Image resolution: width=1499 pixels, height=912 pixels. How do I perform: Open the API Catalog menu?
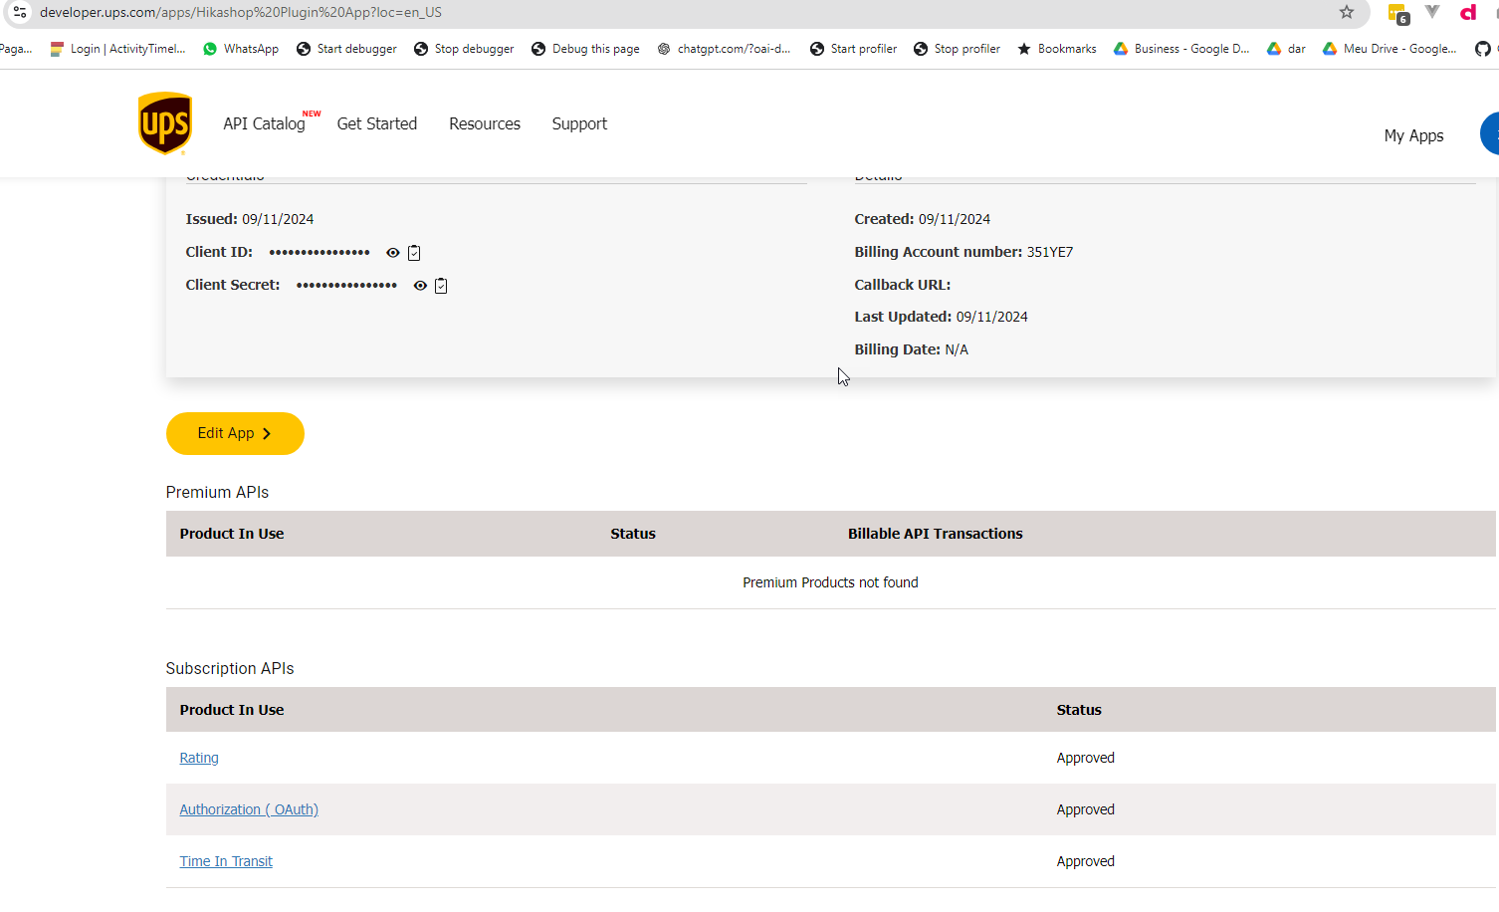point(264,123)
